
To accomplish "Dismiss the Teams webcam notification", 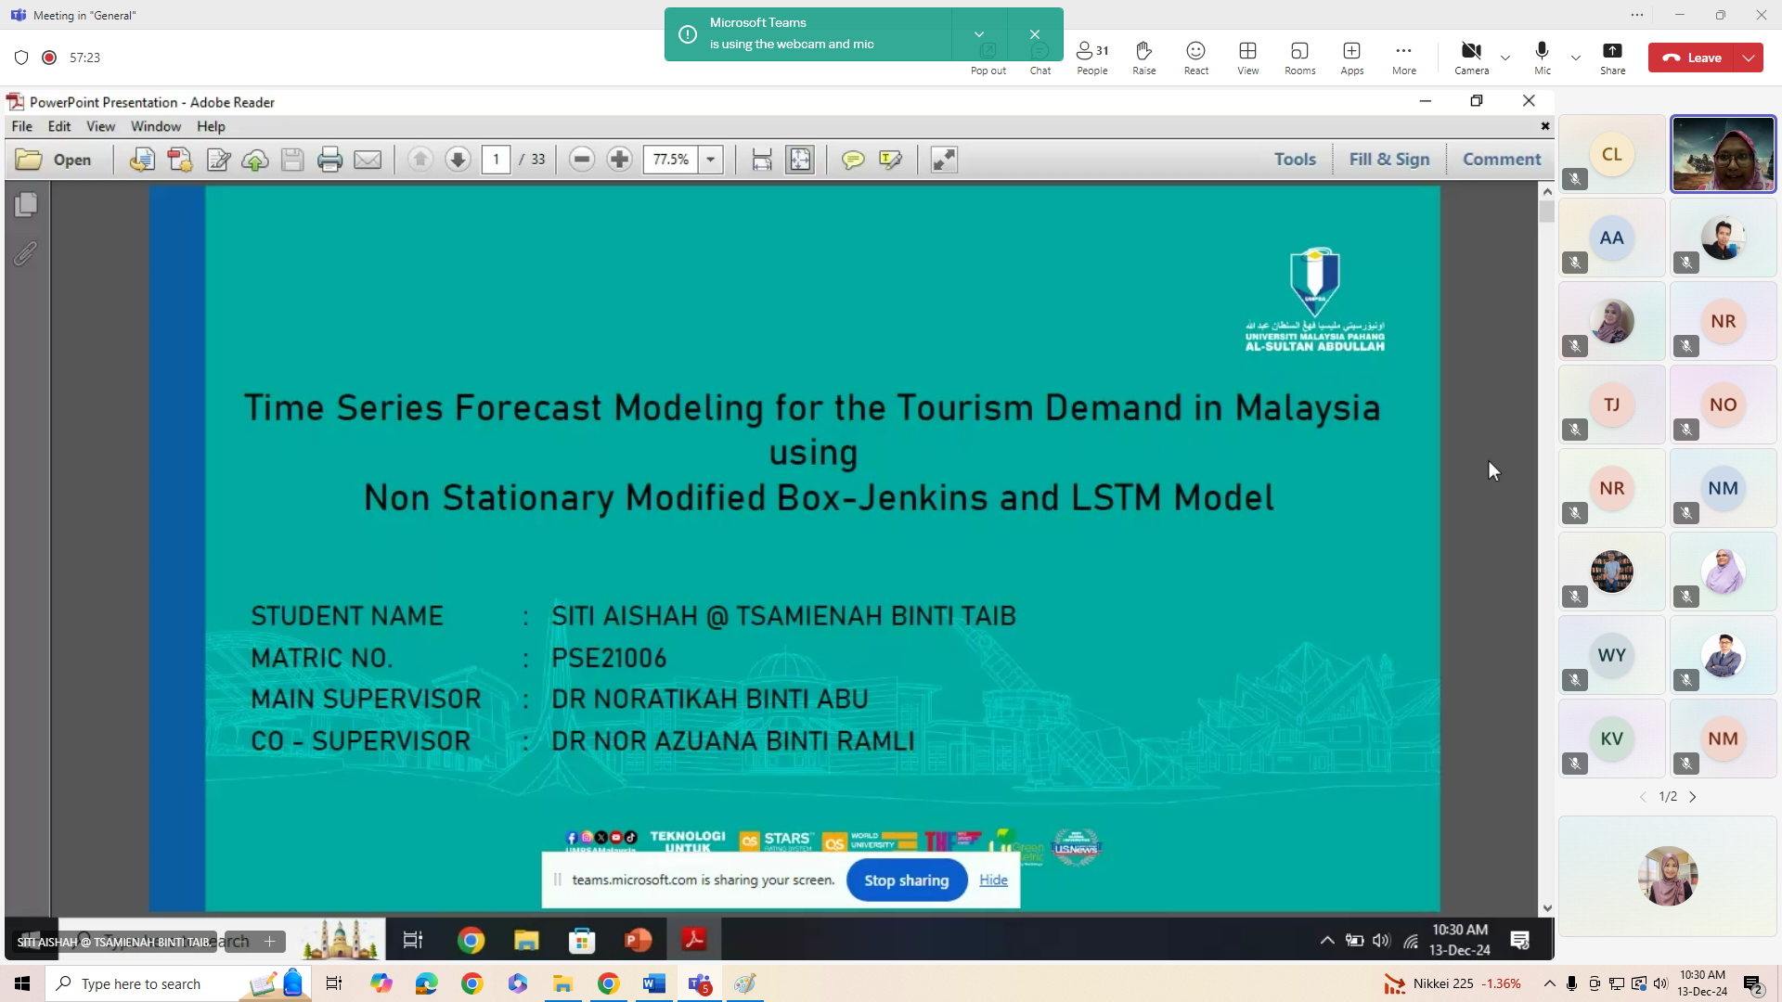I will pos(1035,34).
